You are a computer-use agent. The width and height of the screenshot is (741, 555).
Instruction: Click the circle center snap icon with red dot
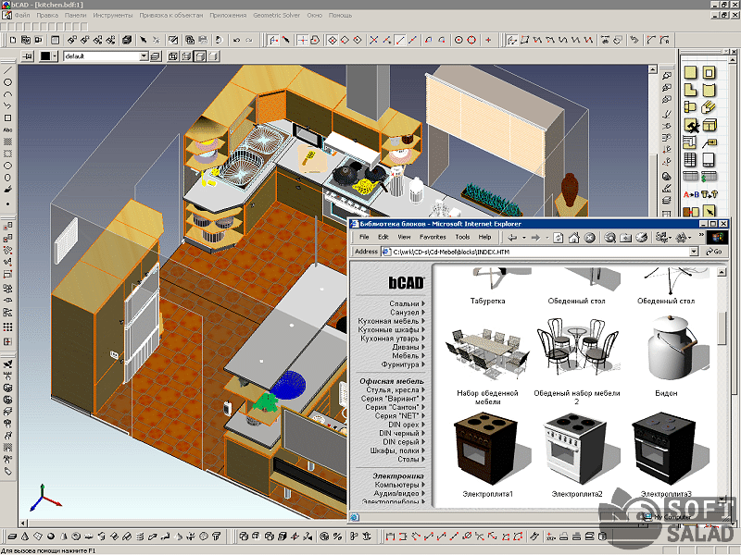(x=458, y=40)
